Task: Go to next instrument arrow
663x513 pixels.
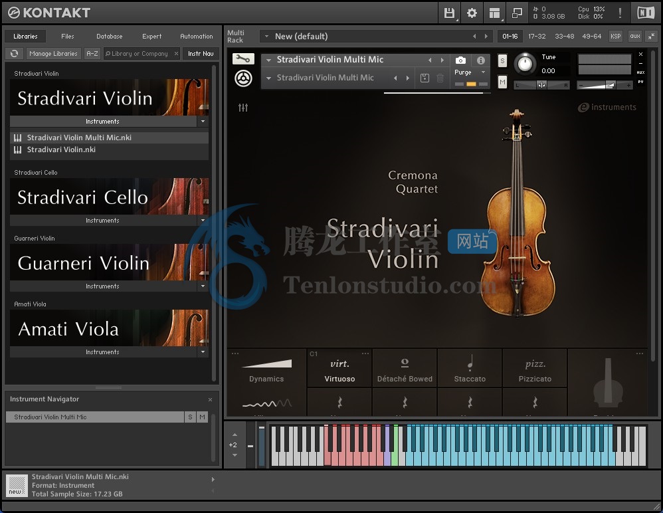Action: pos(442,60)
